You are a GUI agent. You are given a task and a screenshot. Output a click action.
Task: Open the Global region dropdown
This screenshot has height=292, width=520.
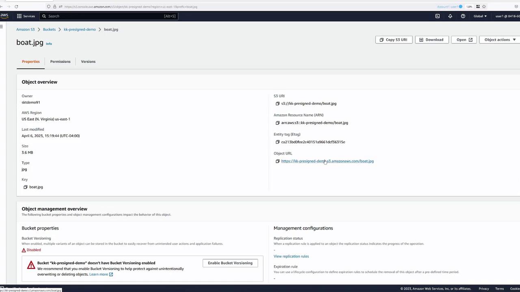click(x=480, y=16)
